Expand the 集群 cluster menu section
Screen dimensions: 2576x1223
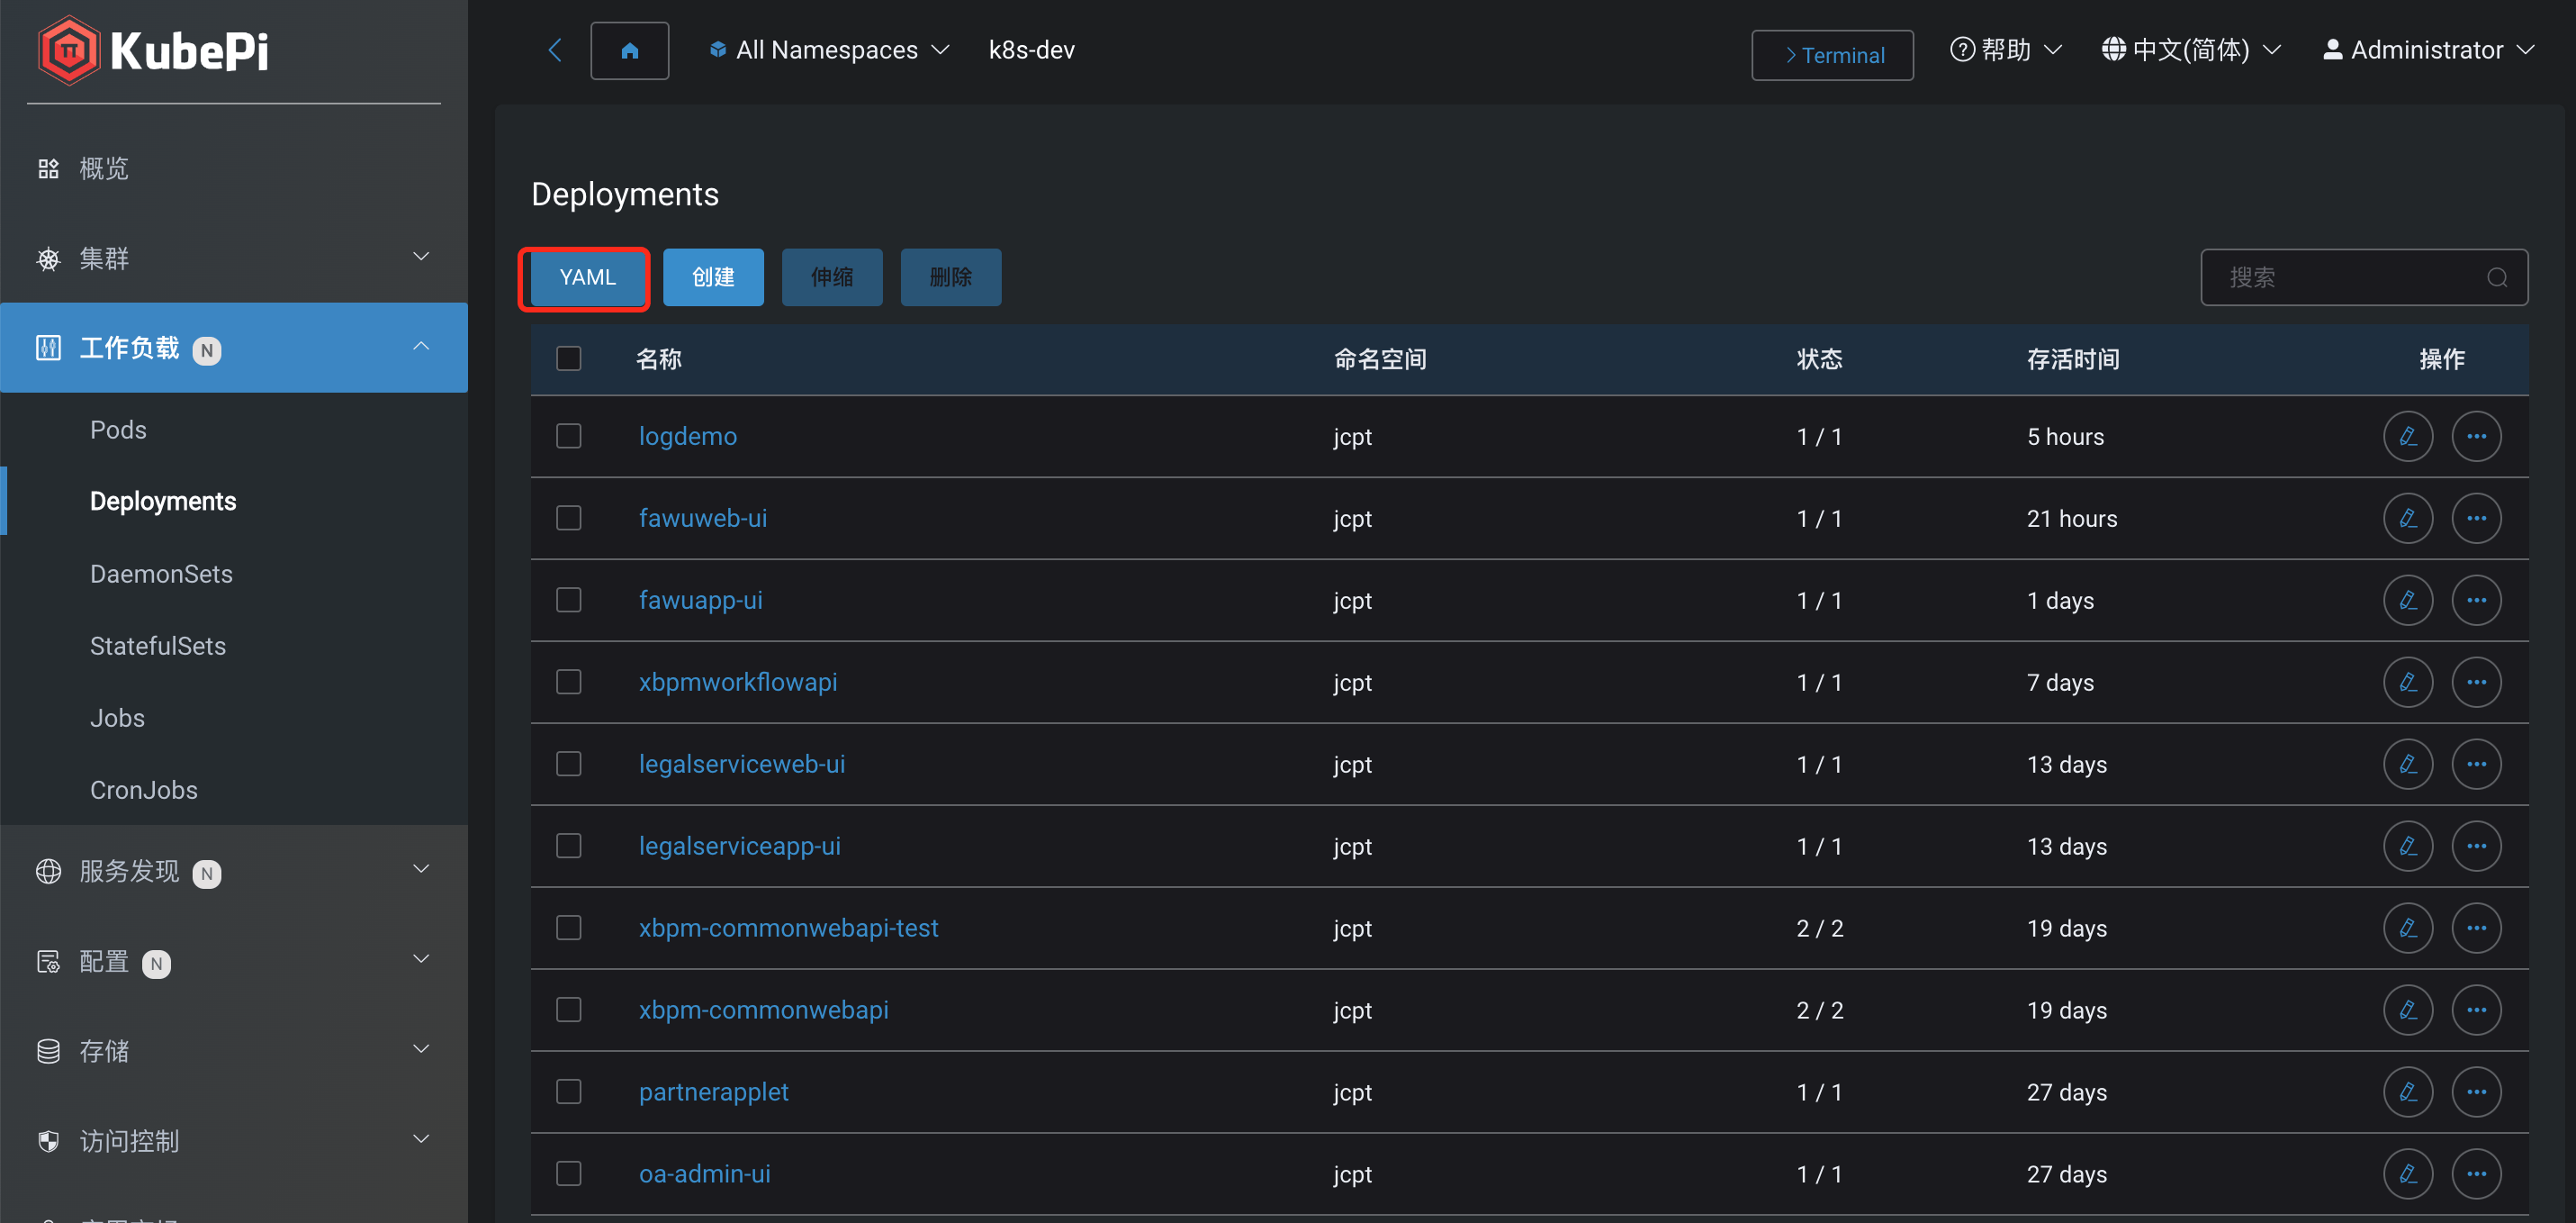[104, 258]
